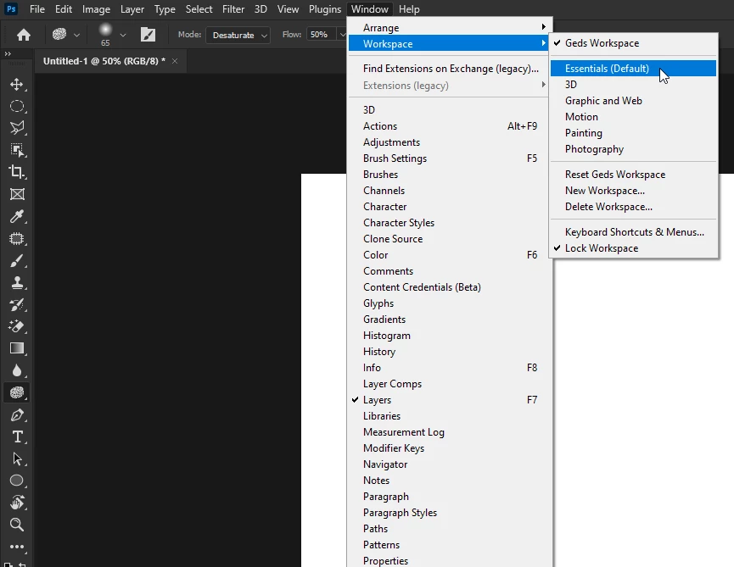Image resolution: width=734 pixels, height=567 pixels.
Task: Select Geds Workspace checked item
Action: pos(633,43)
